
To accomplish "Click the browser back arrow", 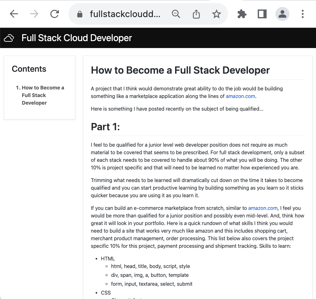I will (14, 14).
